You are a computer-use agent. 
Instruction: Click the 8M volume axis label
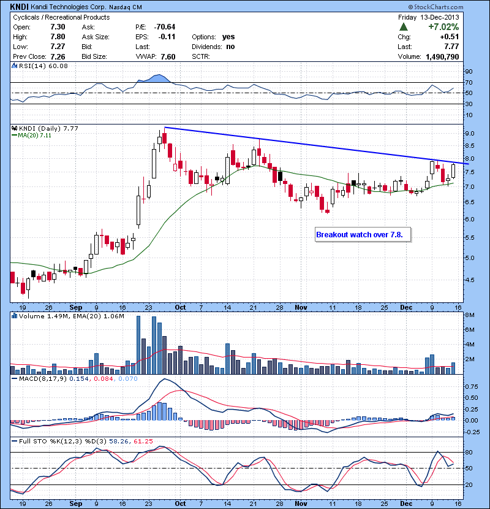[x=470, y=315]
